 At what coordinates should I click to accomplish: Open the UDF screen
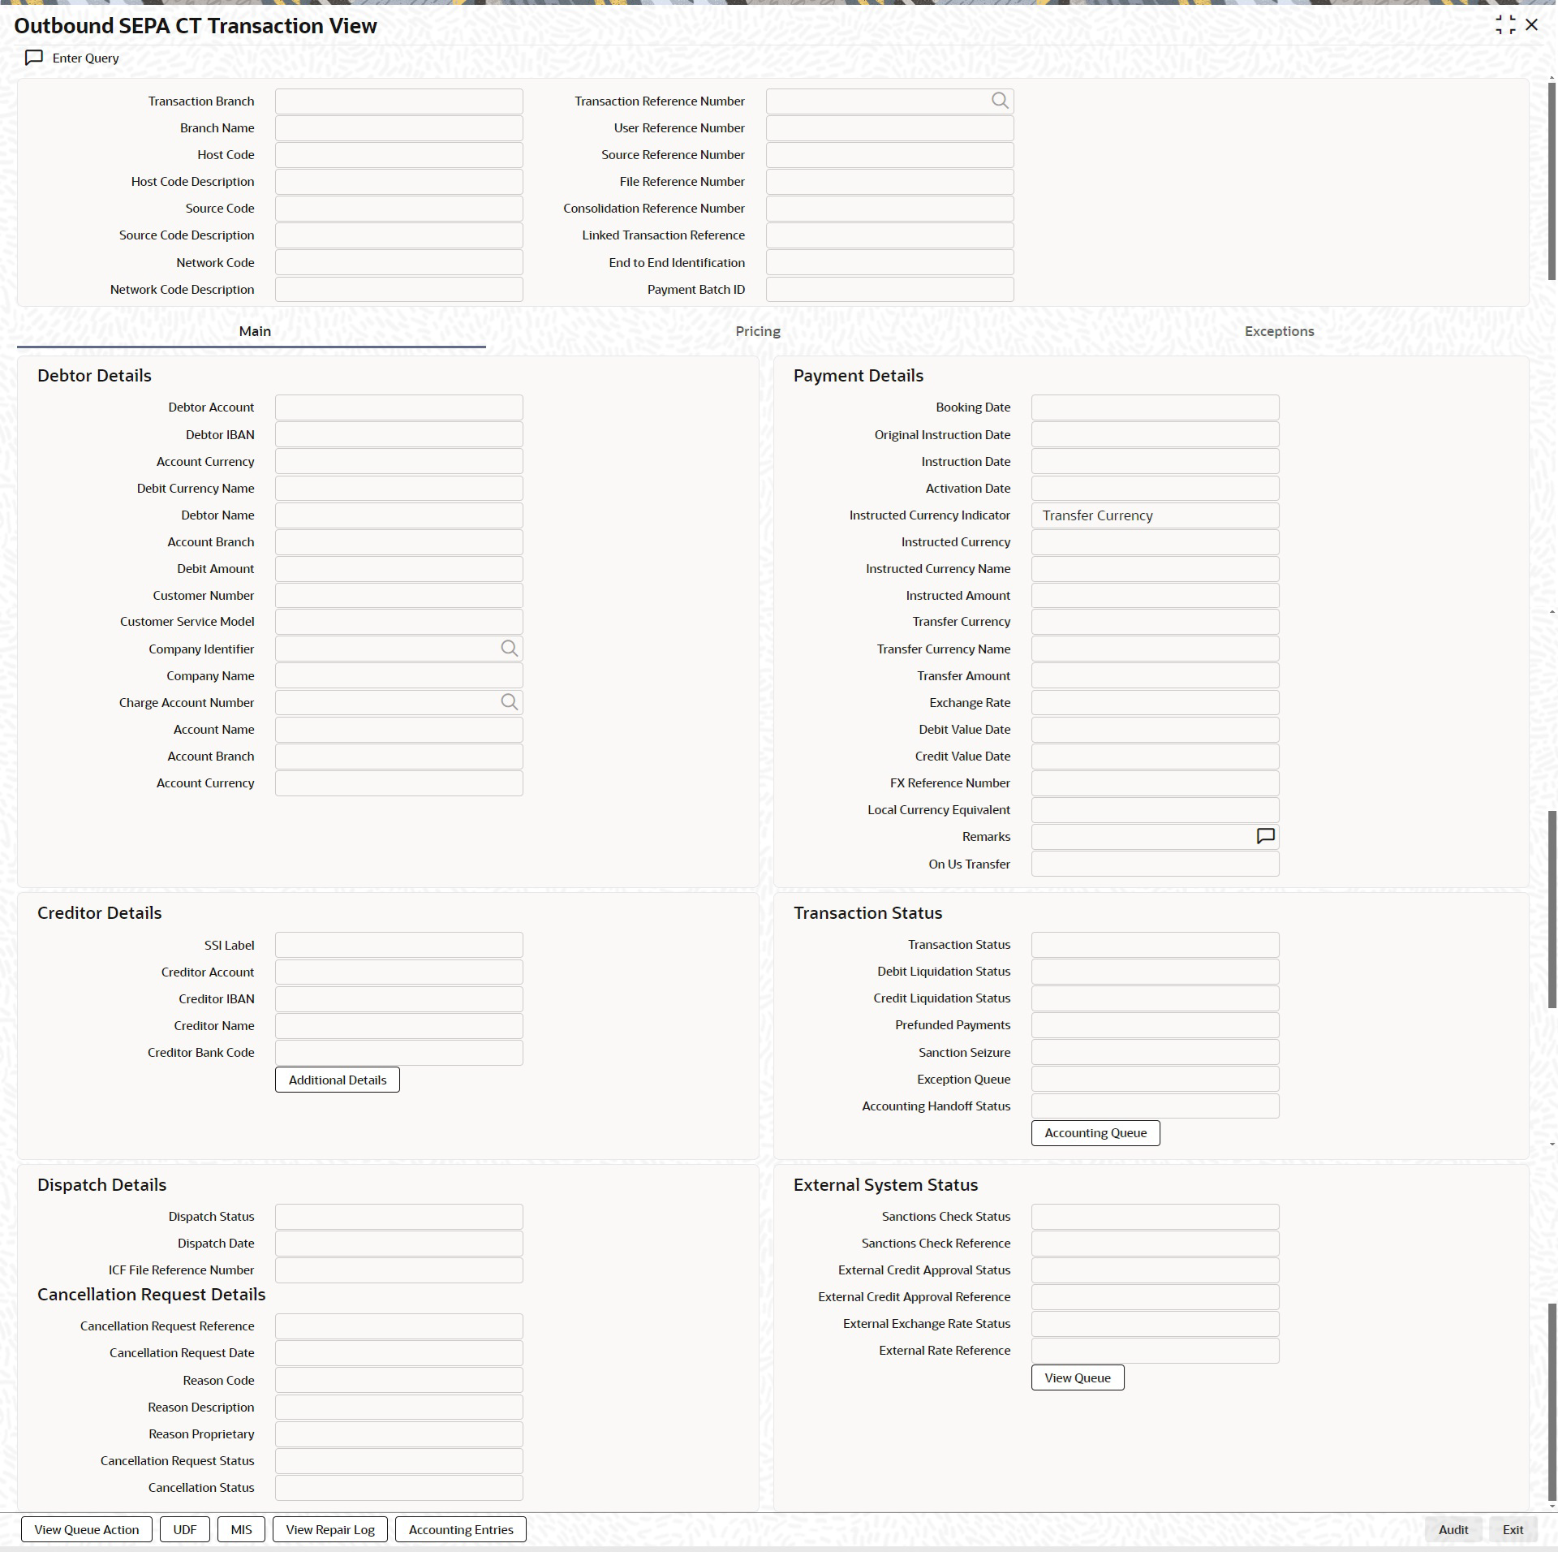point(185,1529)
